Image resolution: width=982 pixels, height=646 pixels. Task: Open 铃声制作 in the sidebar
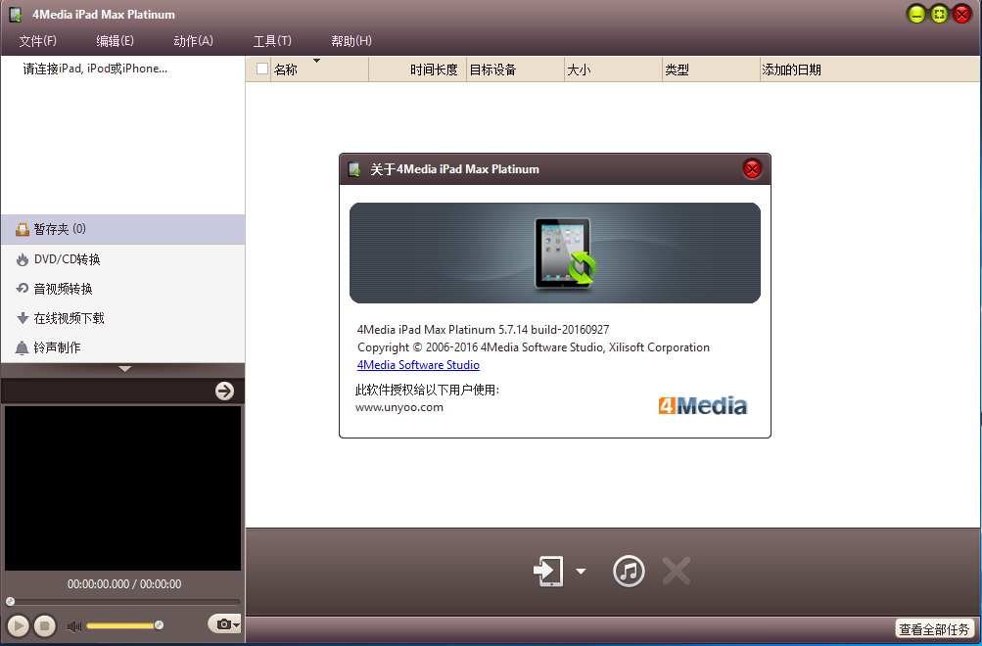(x=122, y=347)
